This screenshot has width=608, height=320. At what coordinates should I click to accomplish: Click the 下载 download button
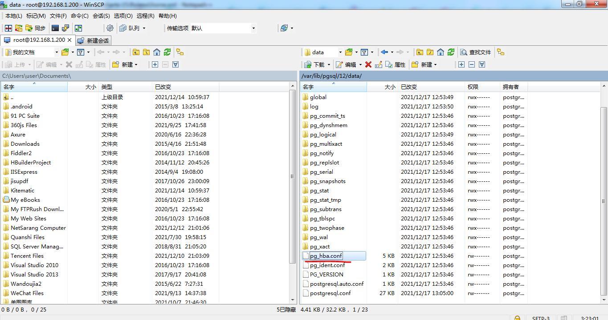[x=315, y=64]
